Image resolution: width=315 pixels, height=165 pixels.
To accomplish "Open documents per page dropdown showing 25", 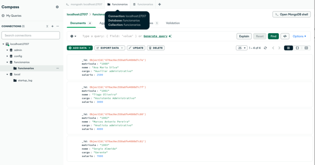I will pos(242,48).
